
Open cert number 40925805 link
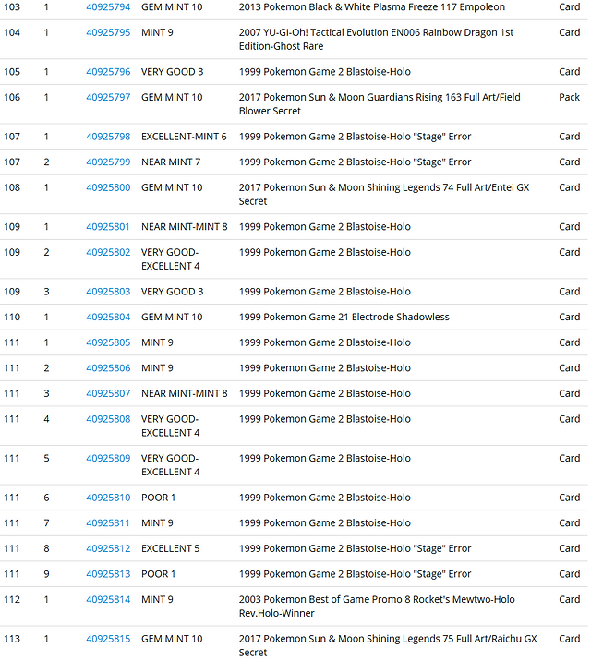(108, 342)
